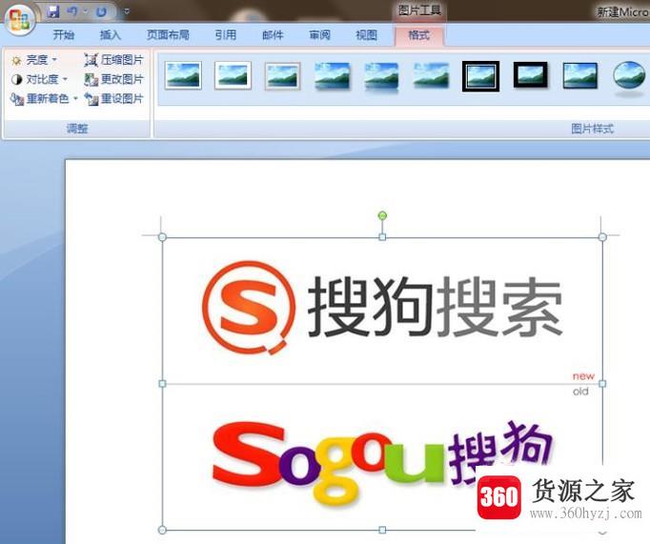Open the Office button menu
The image size is (650, 544).
(19, 19)
